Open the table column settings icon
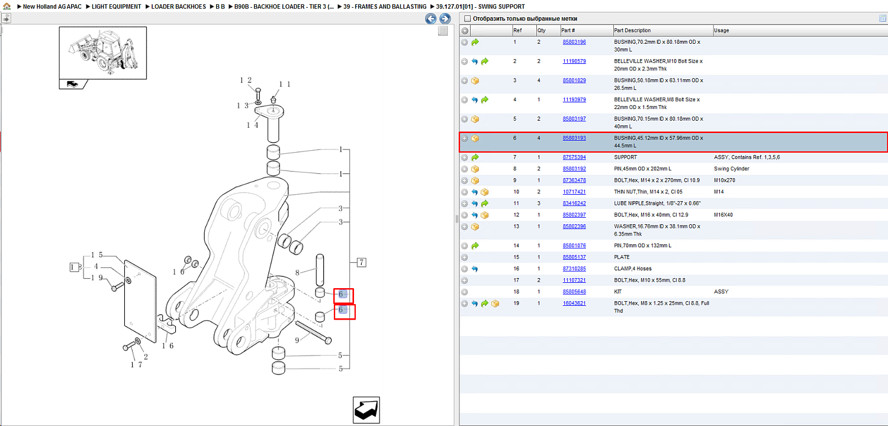Viewport: 888px width, 426px height. click(x=883, y=19)
